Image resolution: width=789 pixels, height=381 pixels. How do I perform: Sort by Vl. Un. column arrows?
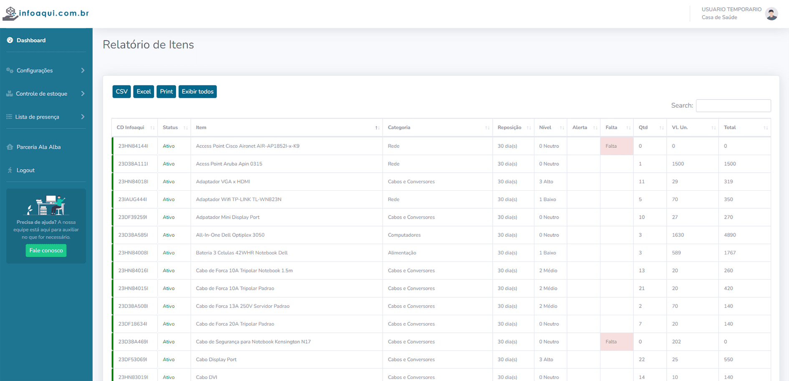point(713,128)
